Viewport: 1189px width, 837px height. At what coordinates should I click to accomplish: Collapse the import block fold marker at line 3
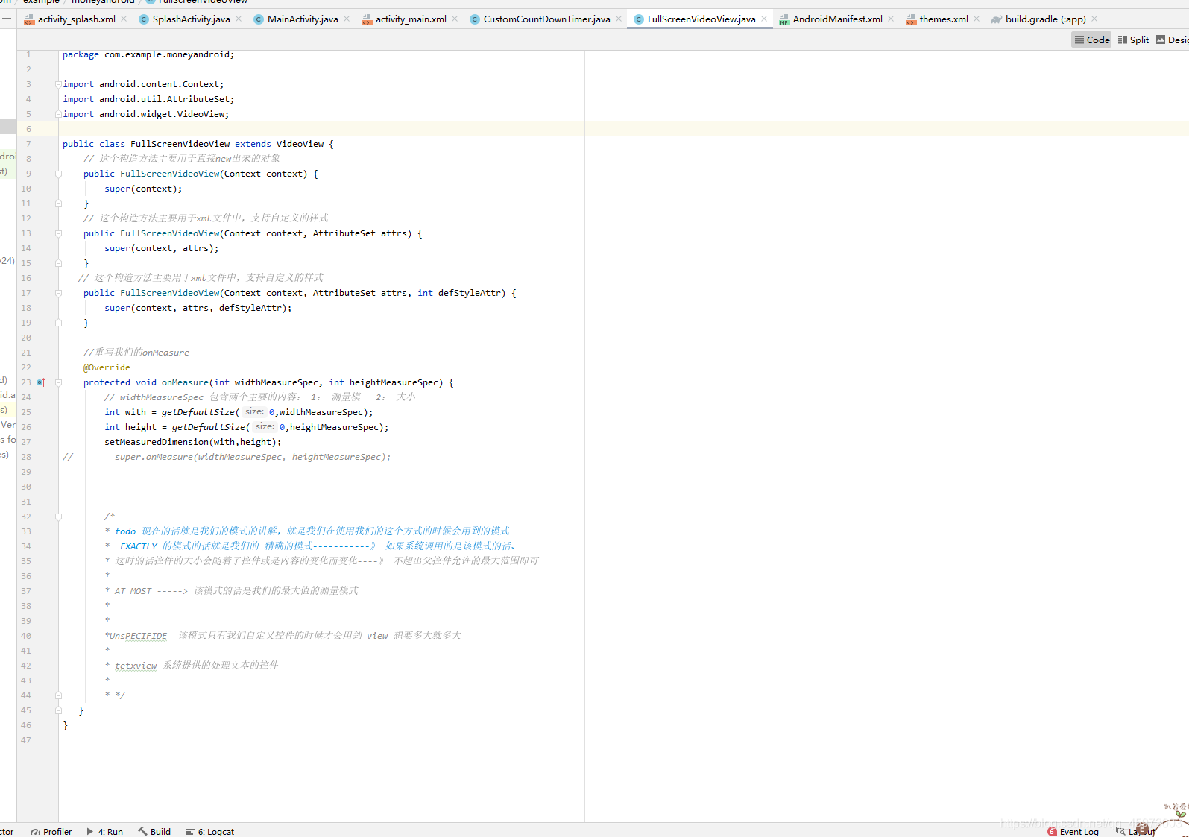58,84
